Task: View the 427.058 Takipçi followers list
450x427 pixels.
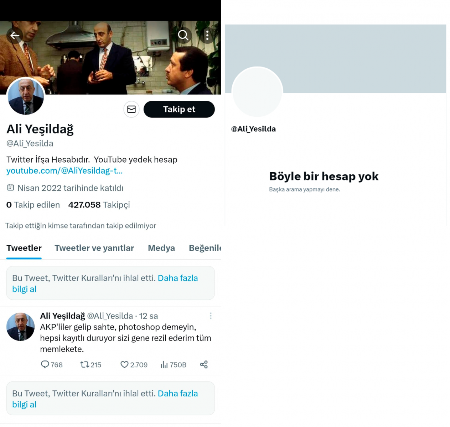Action: pos(99,205)
